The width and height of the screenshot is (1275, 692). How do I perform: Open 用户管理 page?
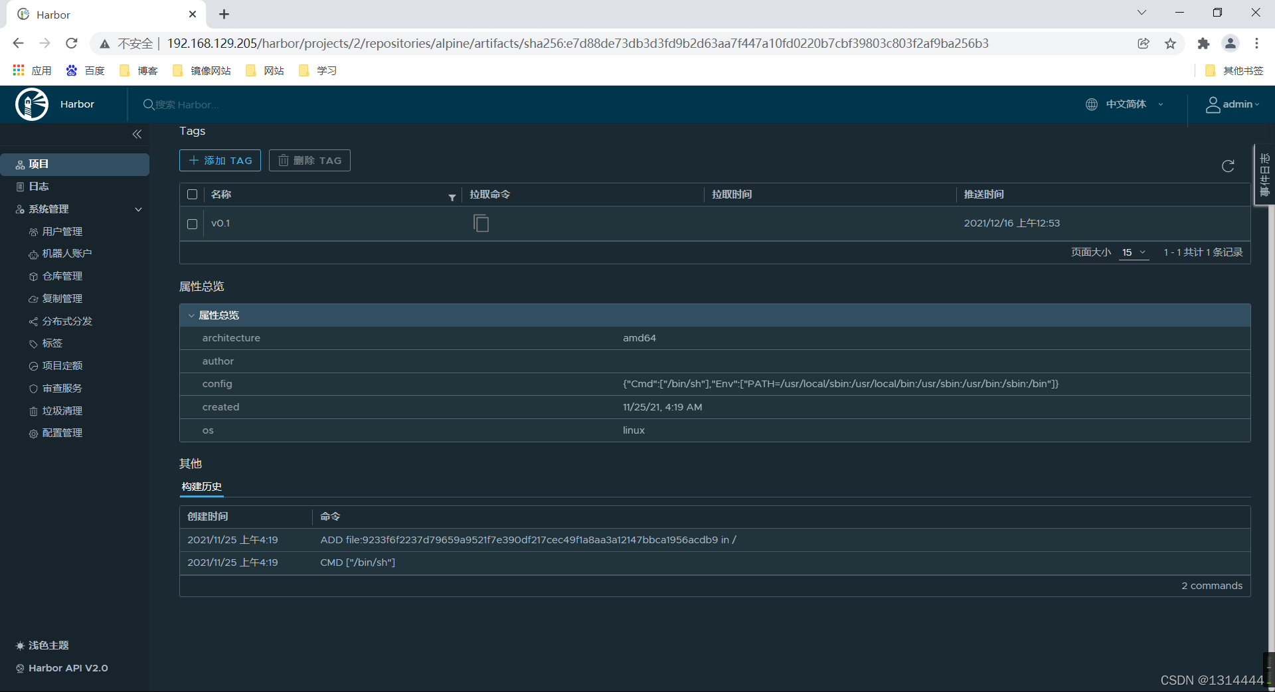[62, 232]
